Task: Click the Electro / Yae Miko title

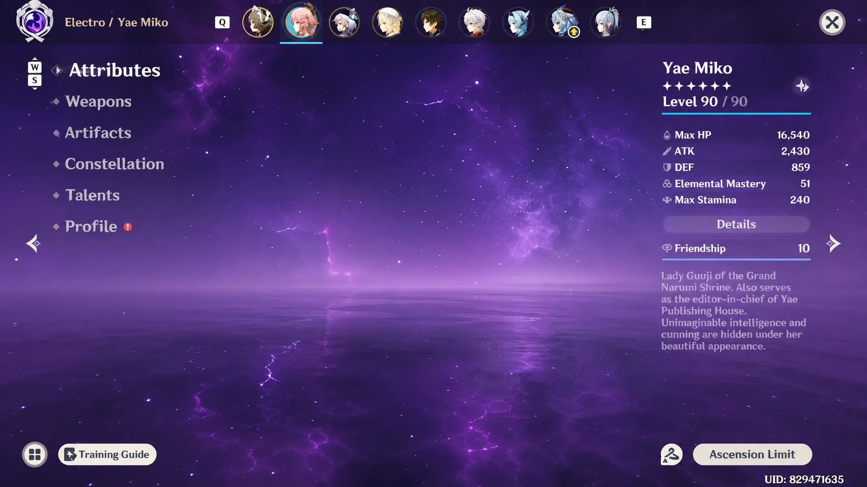Action: tap(116, 22)
